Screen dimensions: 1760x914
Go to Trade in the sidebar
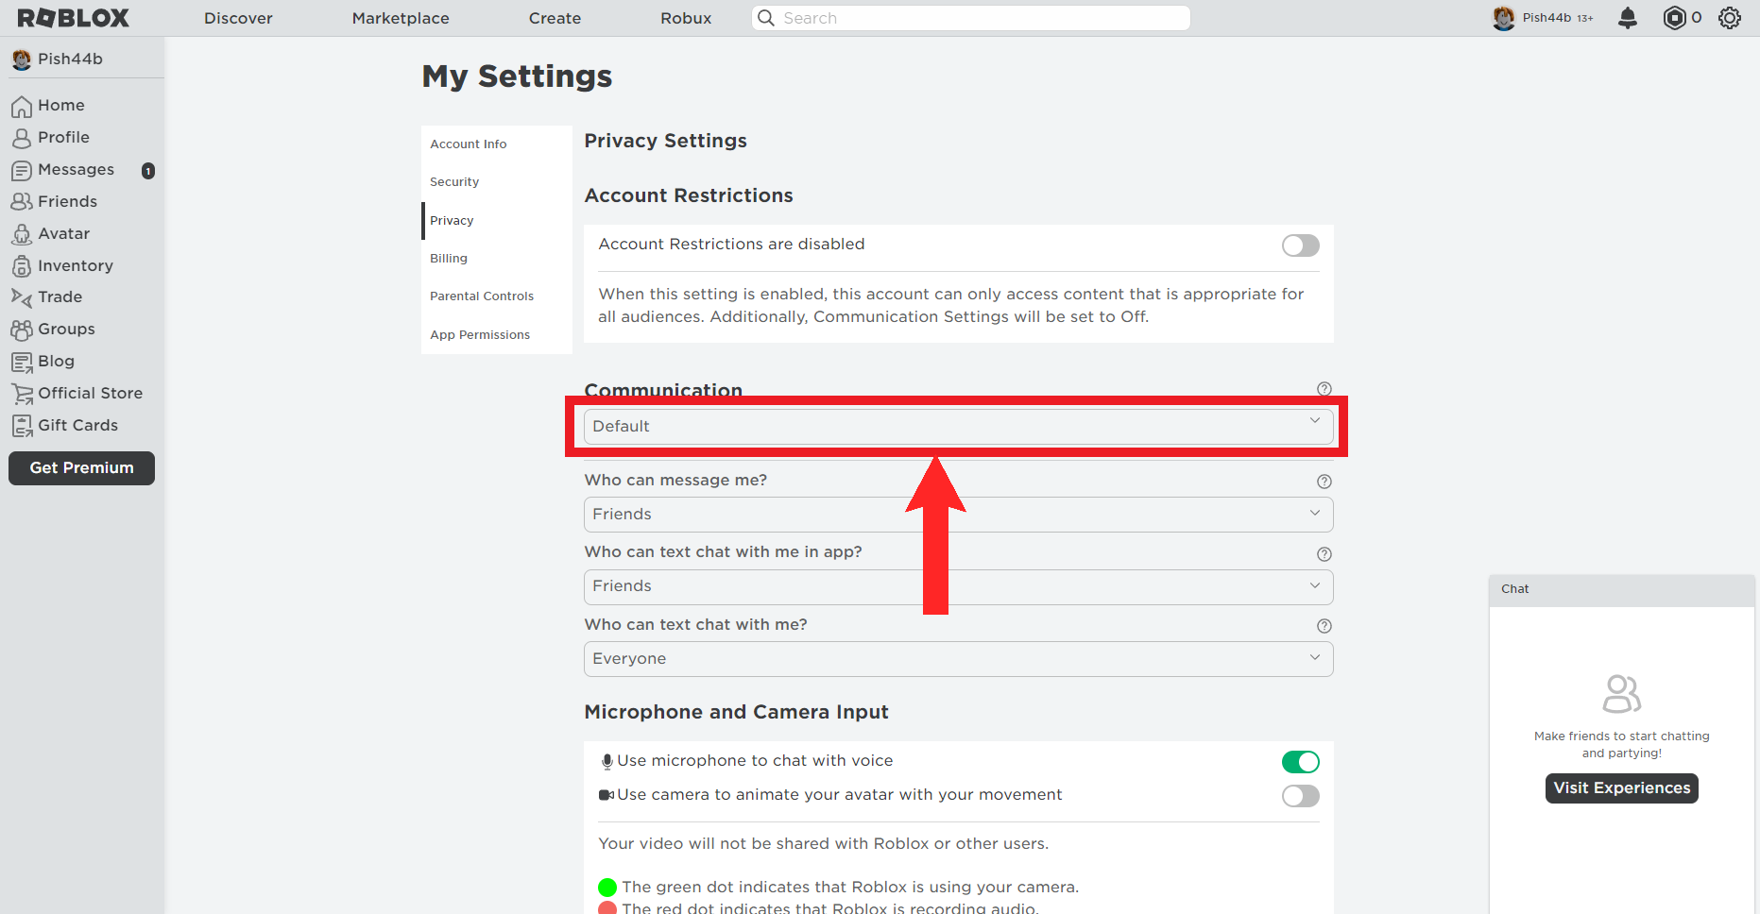(60, 296)
